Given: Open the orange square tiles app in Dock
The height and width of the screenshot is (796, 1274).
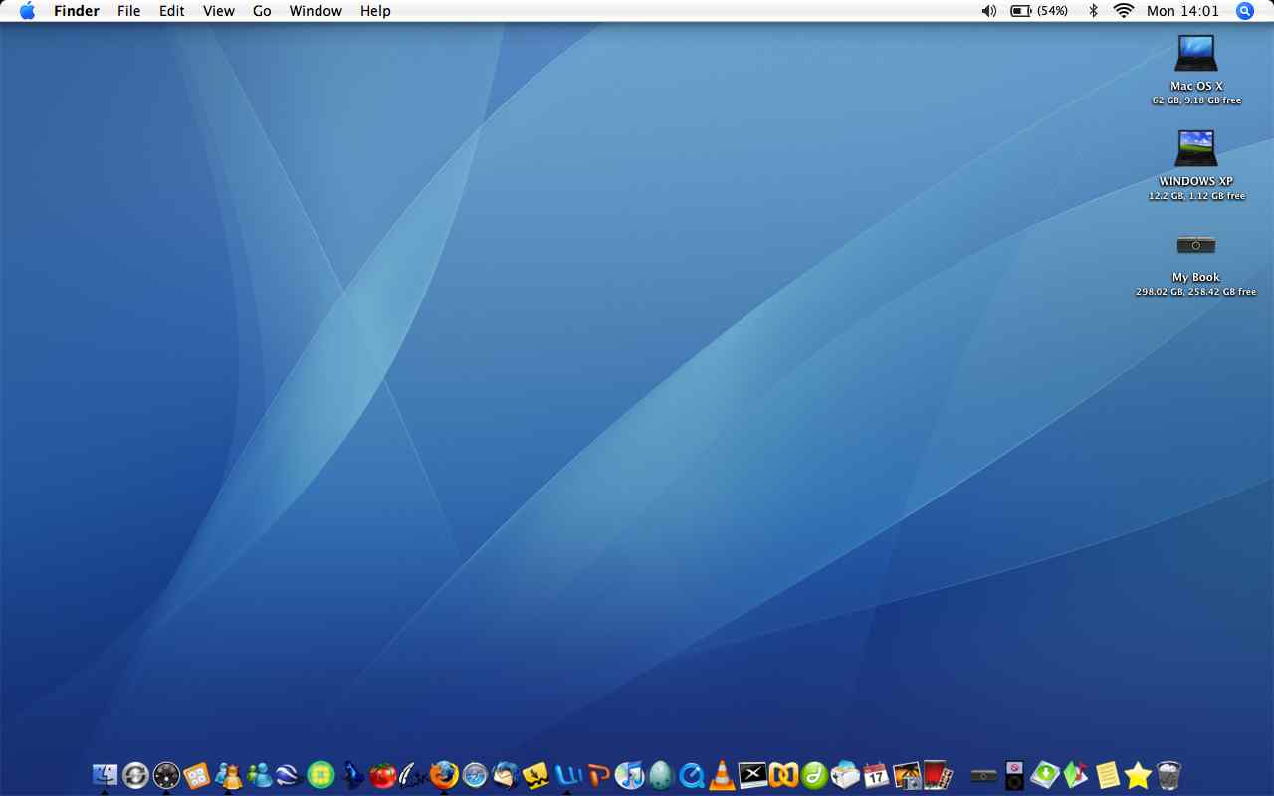Looking at the screenshot, I should pyautogui.click(x=197, y=775).
